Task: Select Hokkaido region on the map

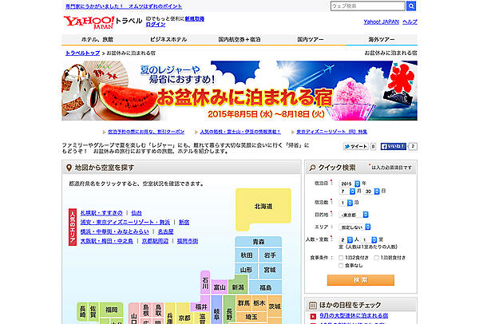Action: 263,206
